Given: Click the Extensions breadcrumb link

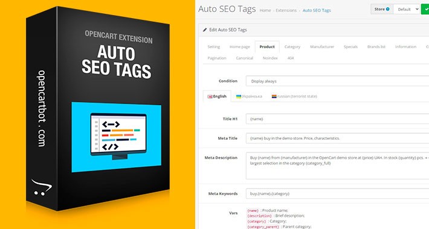Looking at the screenshot, I should click(286, 10).
